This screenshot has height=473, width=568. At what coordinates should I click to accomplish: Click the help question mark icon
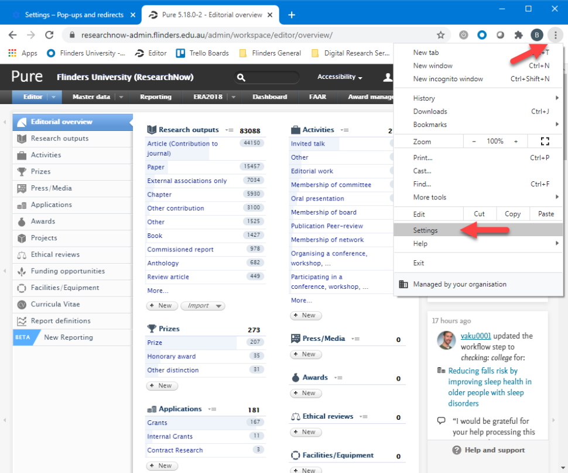point(456,450)
